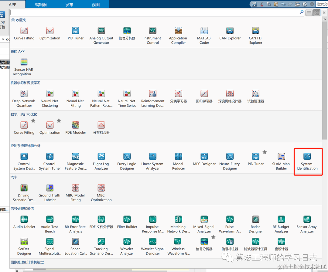Open the System Identification app
This screenshot has width=328, height=272.
pos(307,161)
